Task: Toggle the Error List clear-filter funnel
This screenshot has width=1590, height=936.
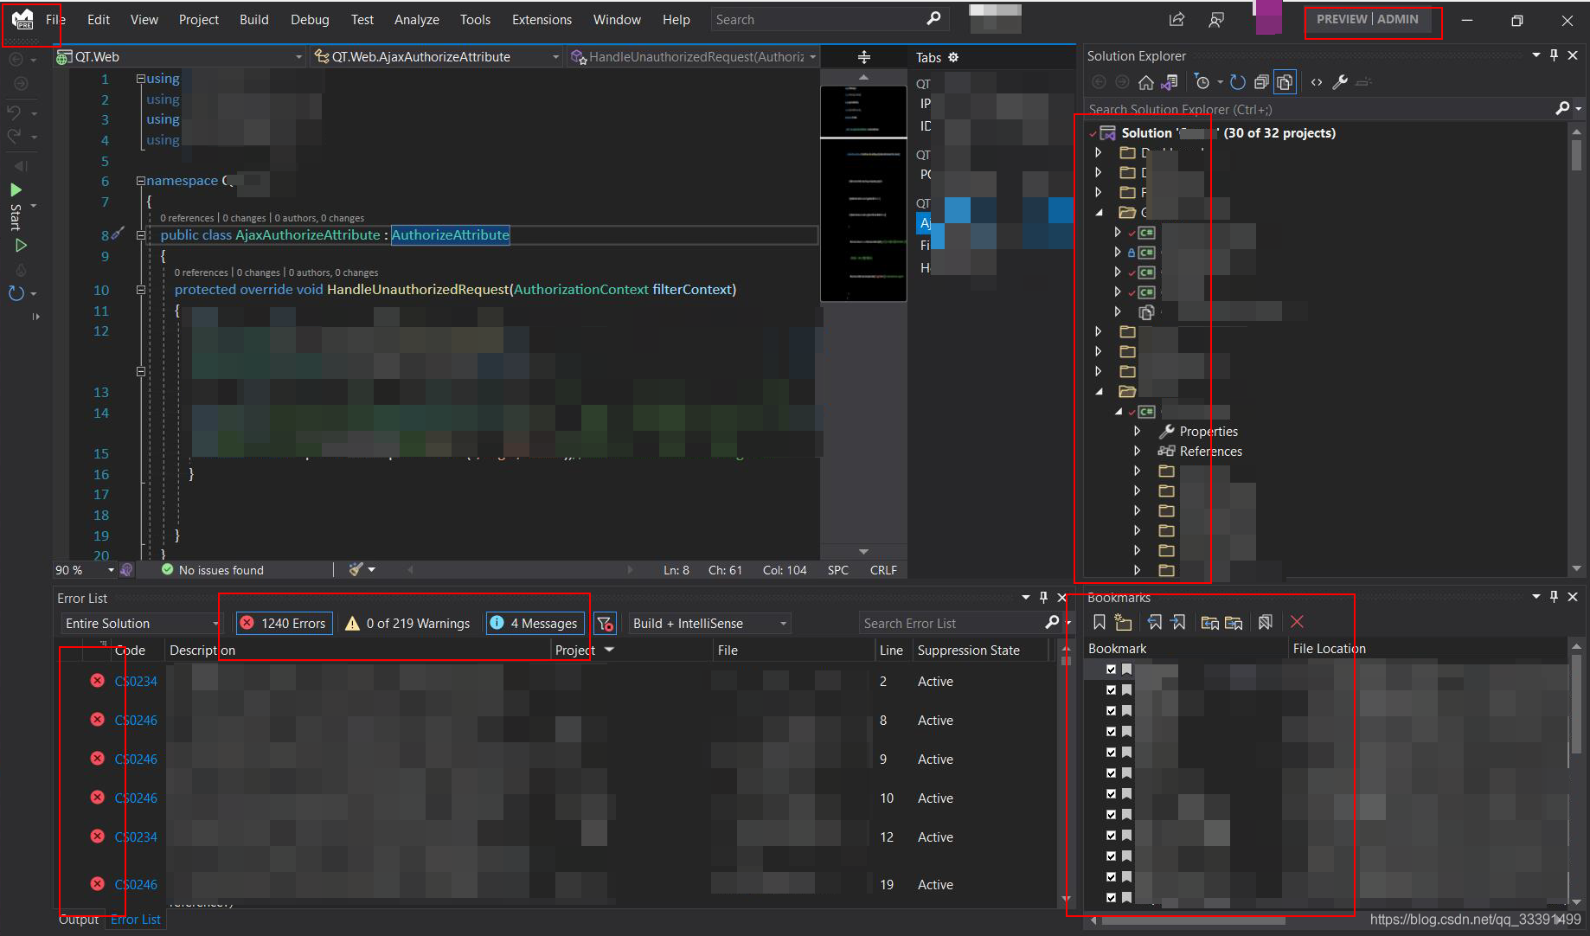Action: click(606, 623)
